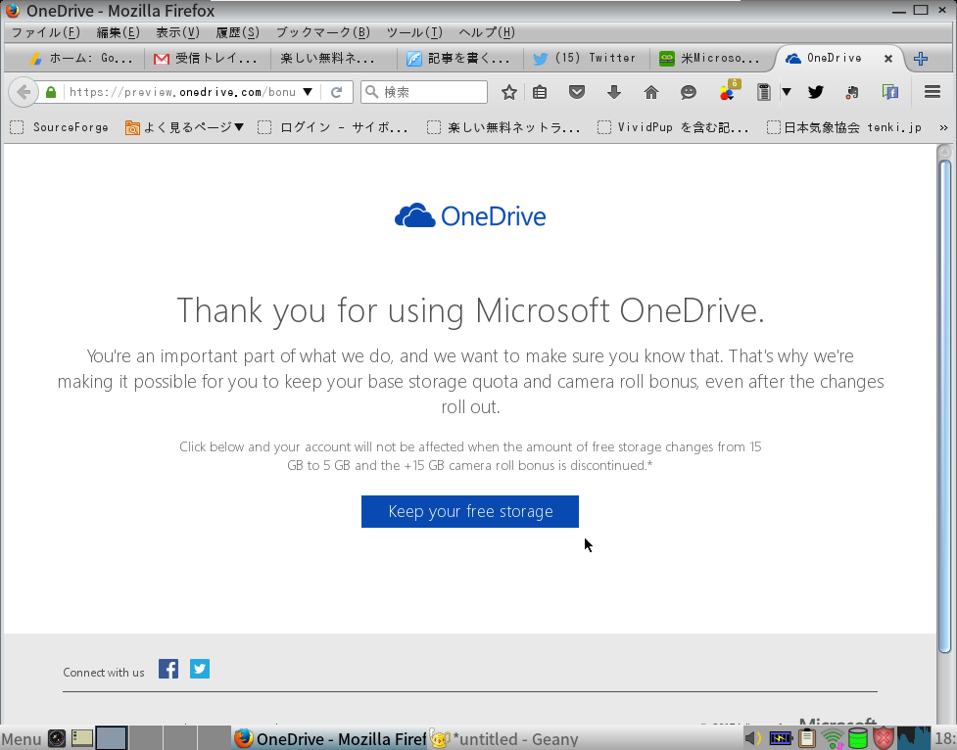Go to the Firefox home page
The height and width of the screenshot is (750, 957).
tap(651, 92)
